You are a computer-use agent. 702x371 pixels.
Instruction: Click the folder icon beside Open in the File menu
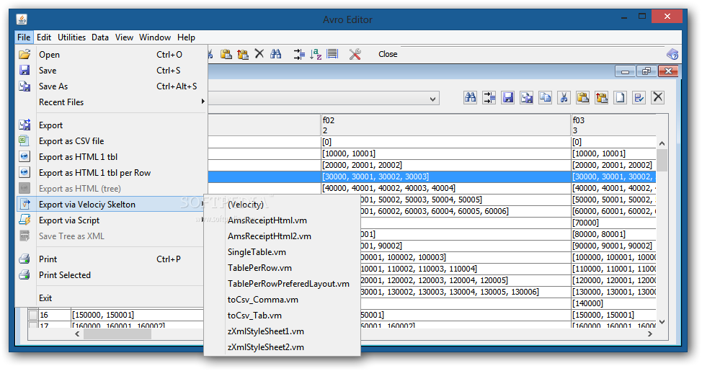[x=25, y=54]
